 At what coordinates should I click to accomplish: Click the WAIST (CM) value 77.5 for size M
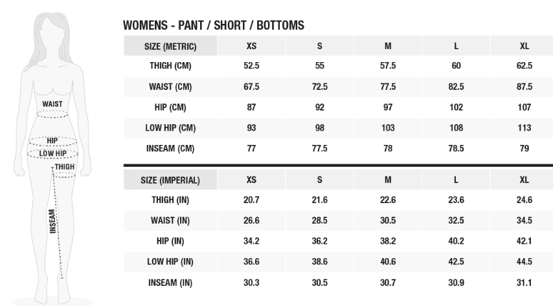388,87
